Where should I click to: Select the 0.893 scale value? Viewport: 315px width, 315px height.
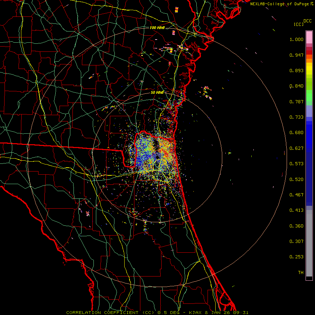tap(296, 70)
